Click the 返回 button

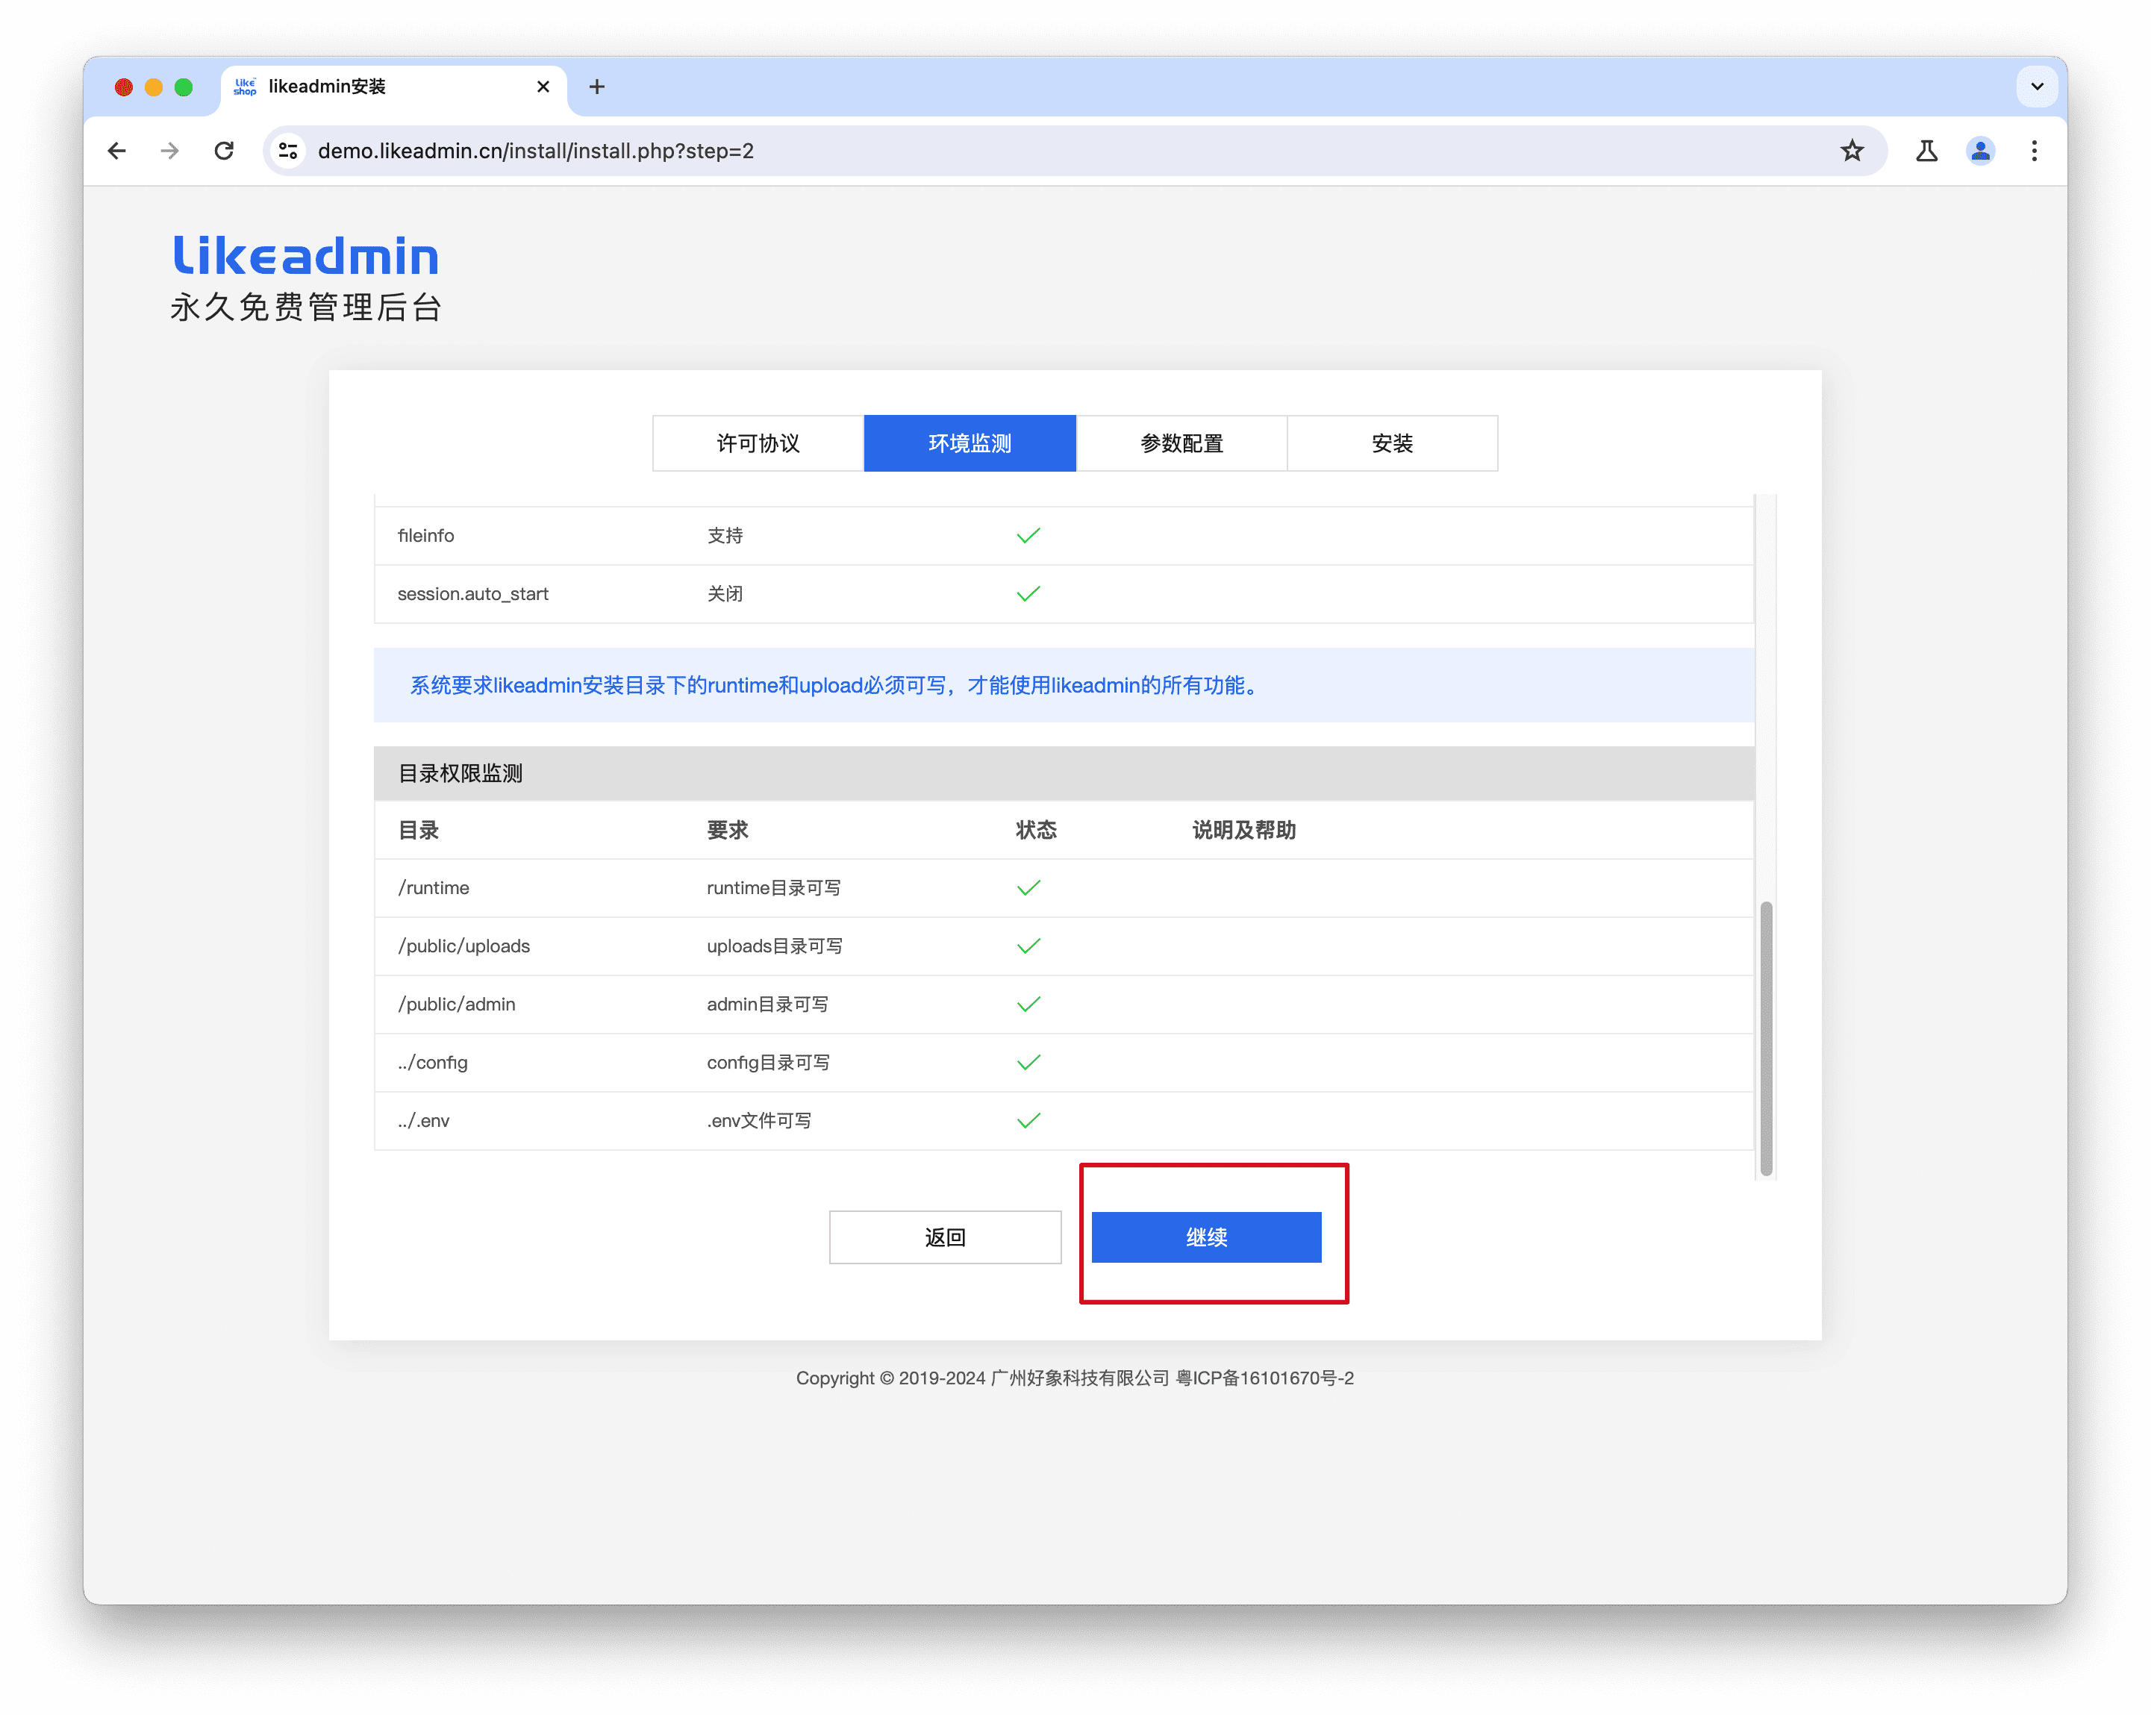(x=945, y=1237)
